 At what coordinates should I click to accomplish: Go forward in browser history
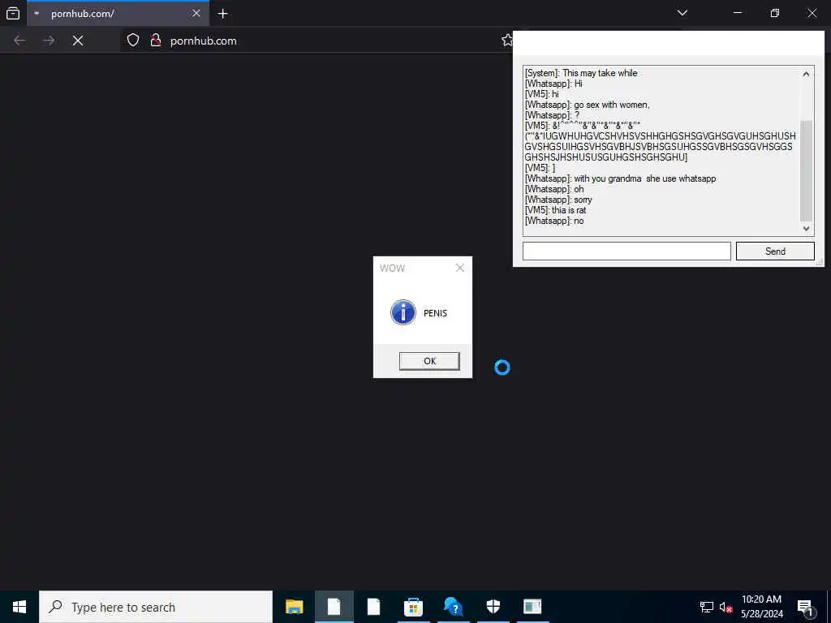click(49, 41)
